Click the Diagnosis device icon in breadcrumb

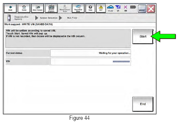(x=9, y=18)
